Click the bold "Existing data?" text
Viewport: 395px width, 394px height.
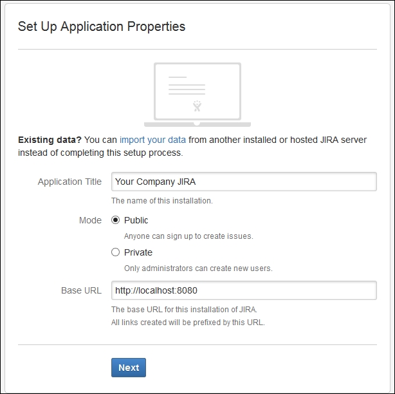coord(50,140)
